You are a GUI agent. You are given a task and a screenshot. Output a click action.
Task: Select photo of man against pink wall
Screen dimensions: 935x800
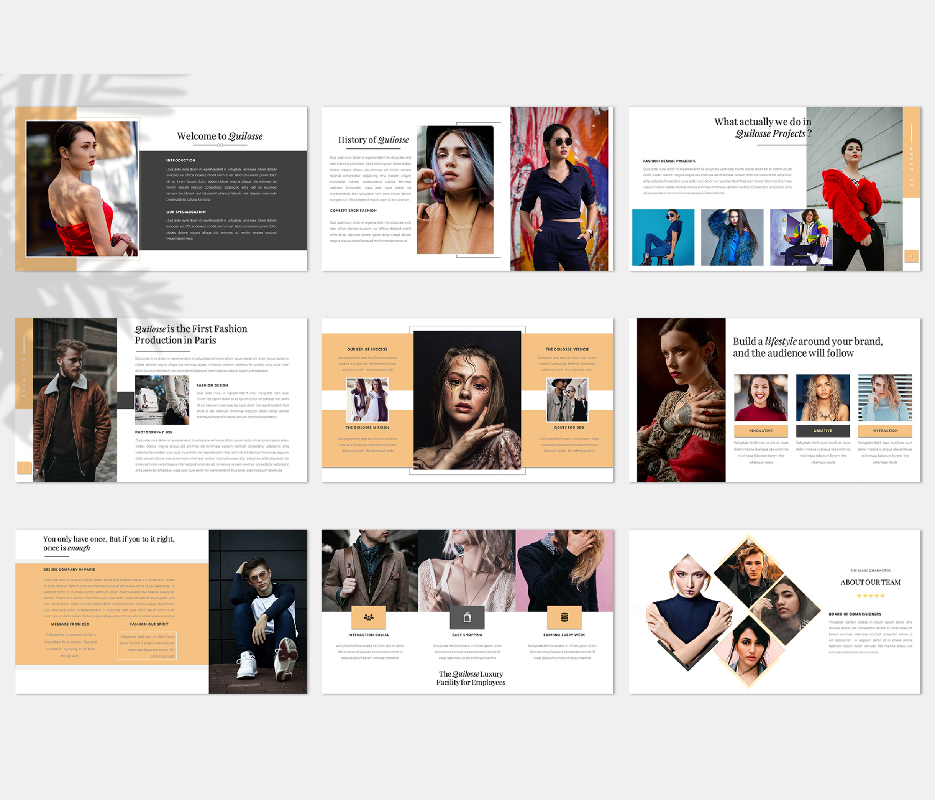pos(564,571)
